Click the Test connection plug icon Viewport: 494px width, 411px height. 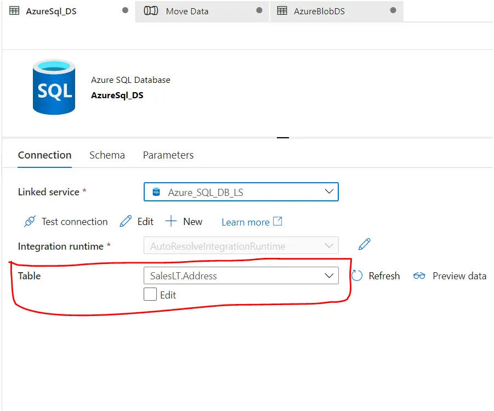30,222
